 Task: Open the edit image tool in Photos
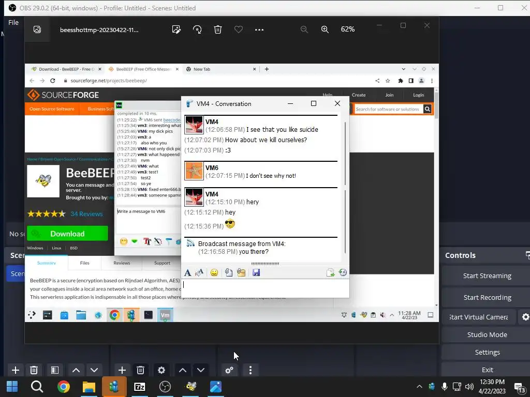pos(176,29)
